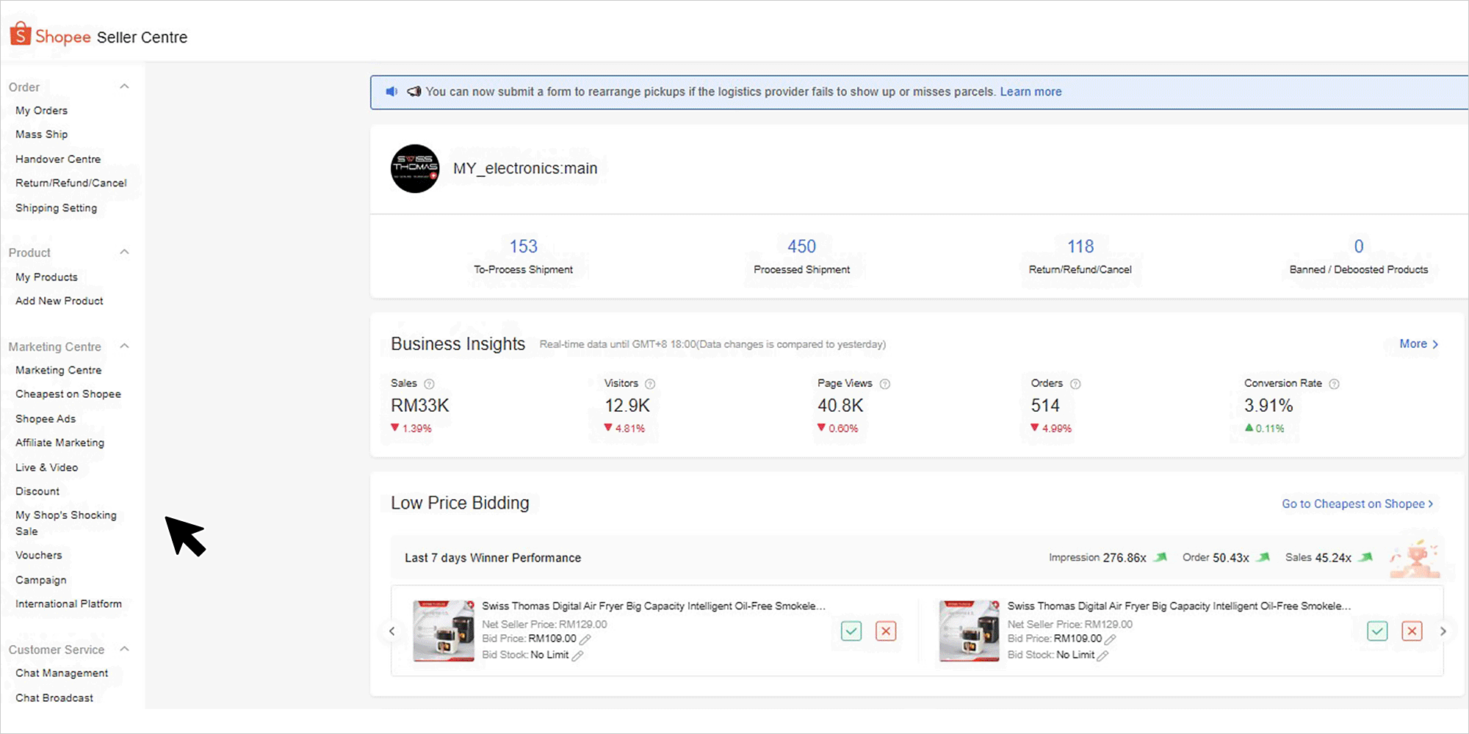This screenshot has height=734, width=1469.
Task: Click Learn more in announcement banner
Action: click(1031, 92)
